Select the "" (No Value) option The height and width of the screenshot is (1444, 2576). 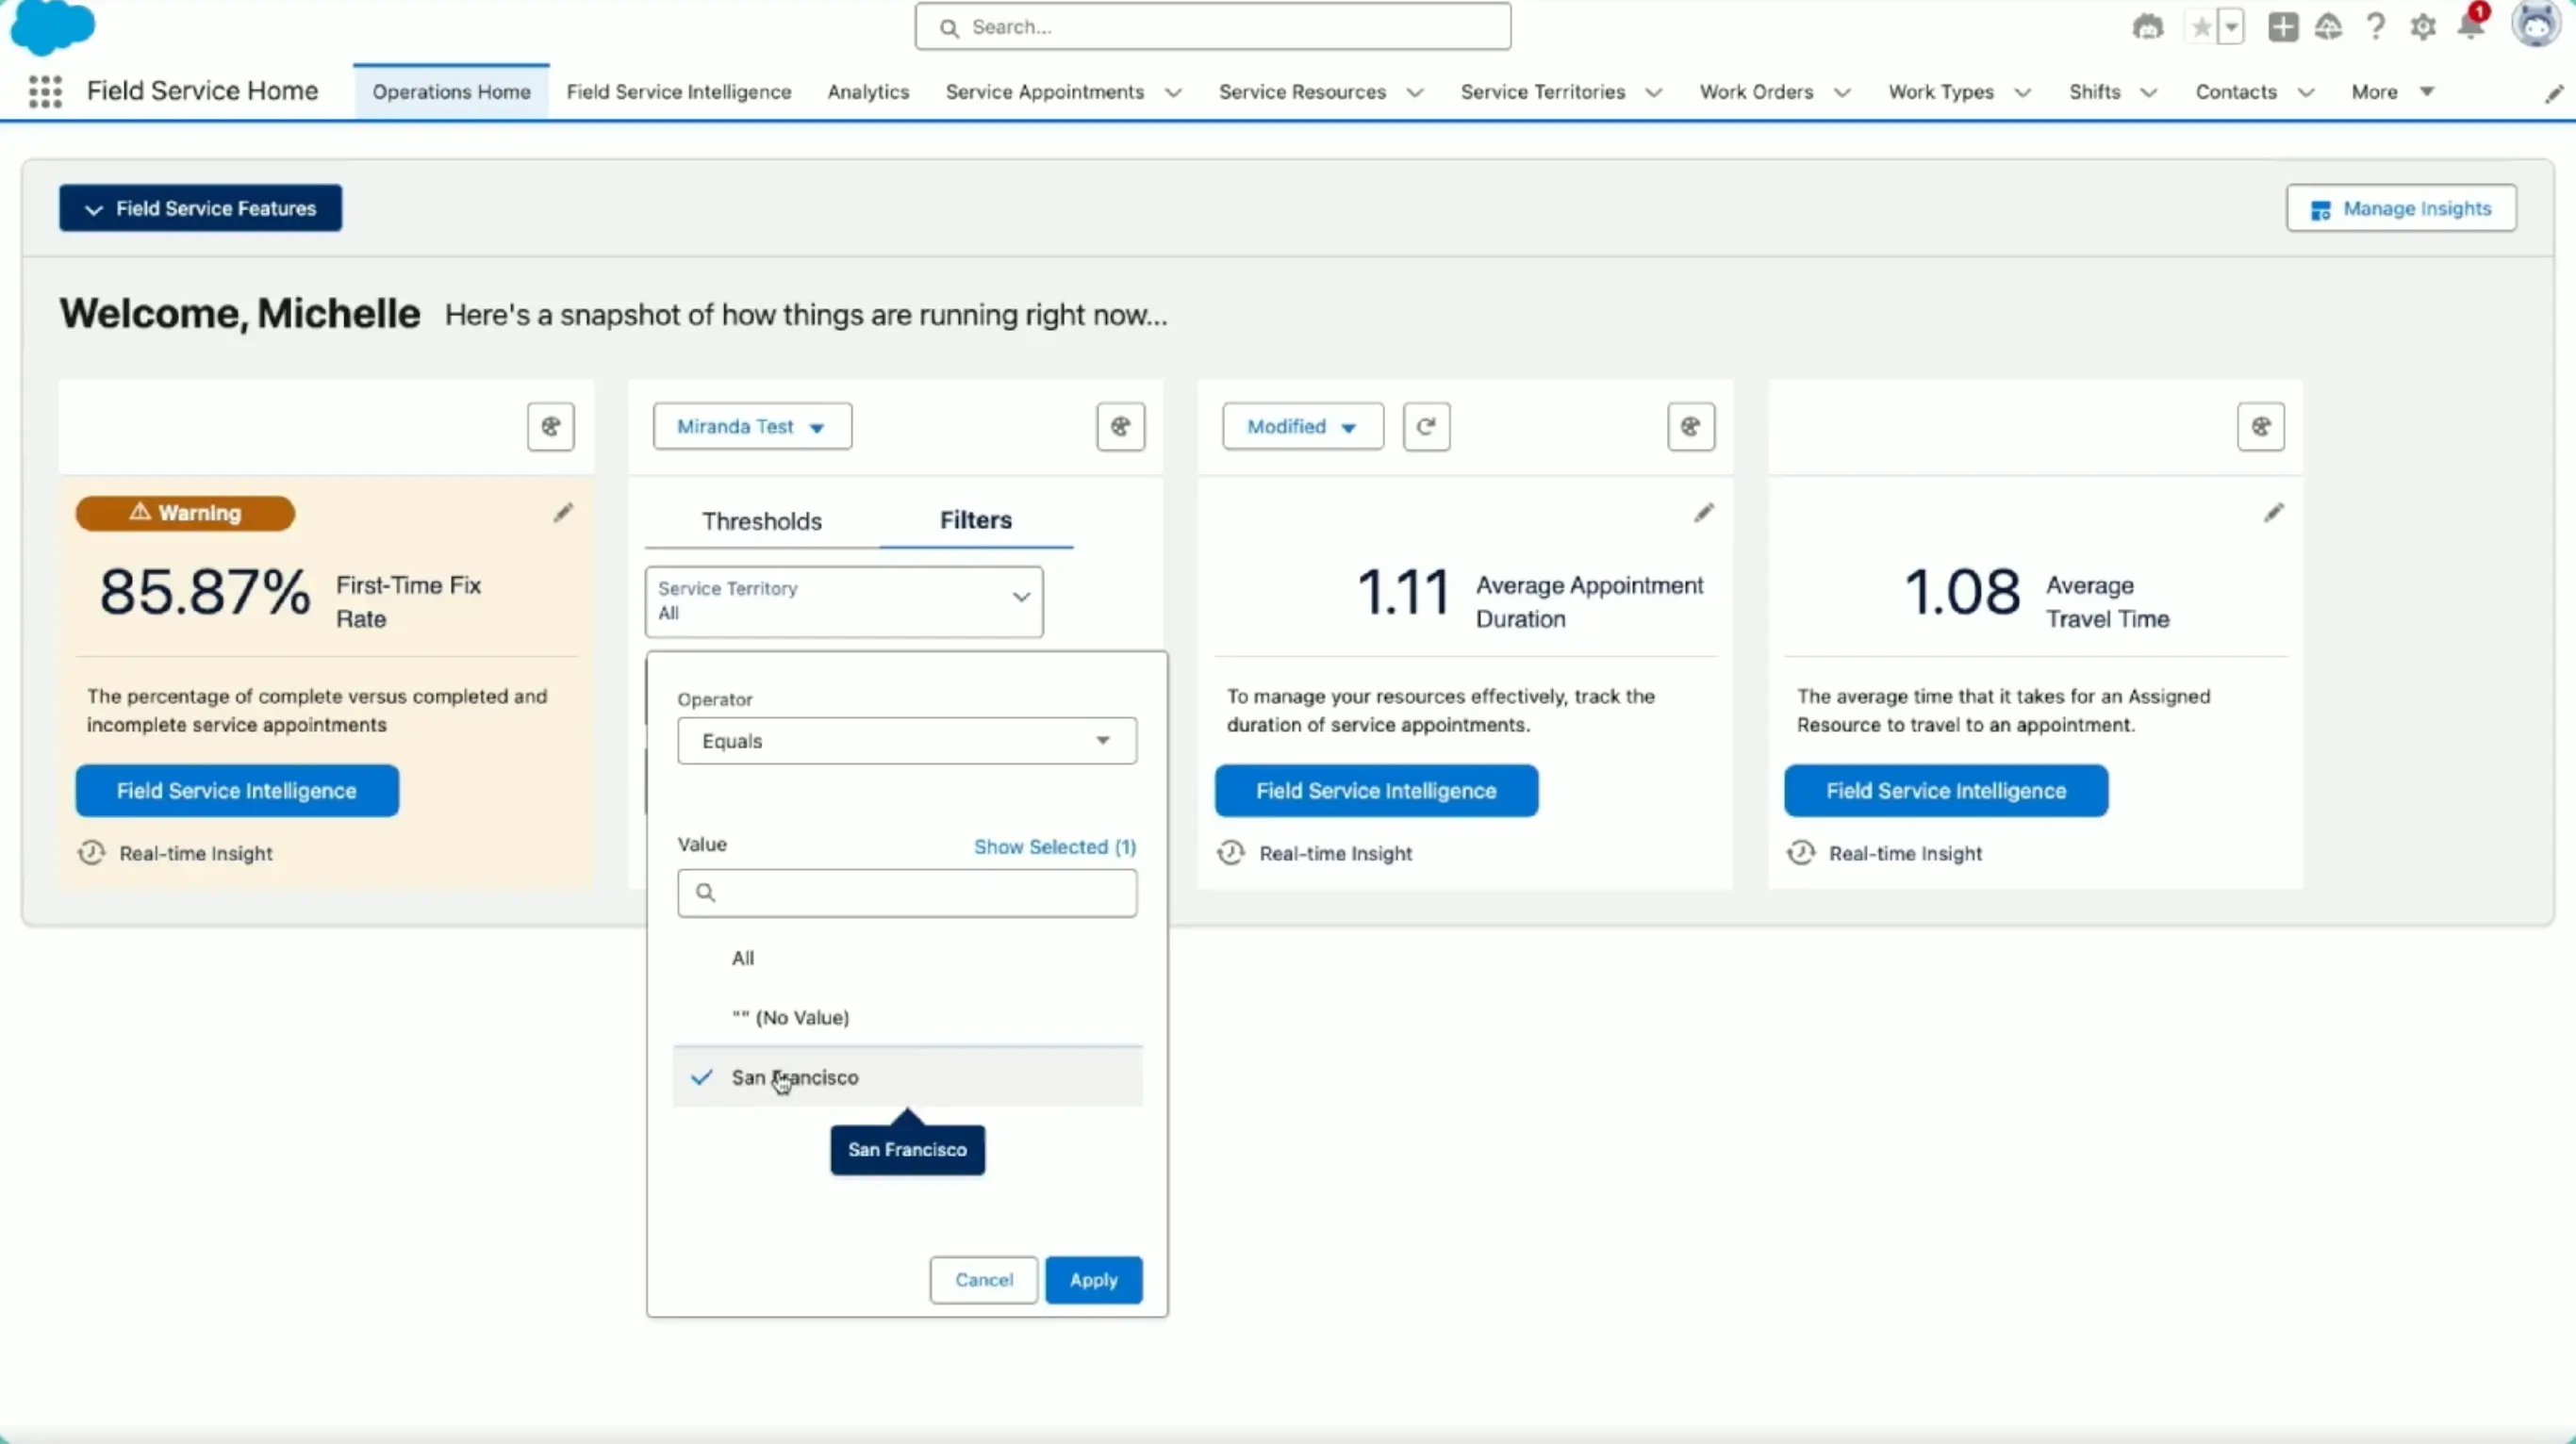click(907, 1017)
